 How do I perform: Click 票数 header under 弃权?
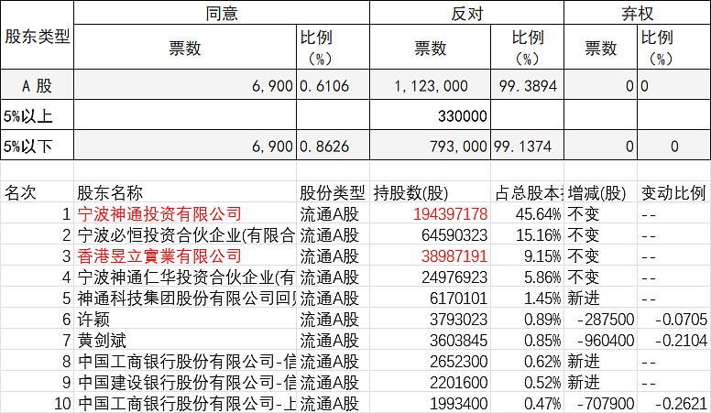pyautogui.click(x=600, y=47)
